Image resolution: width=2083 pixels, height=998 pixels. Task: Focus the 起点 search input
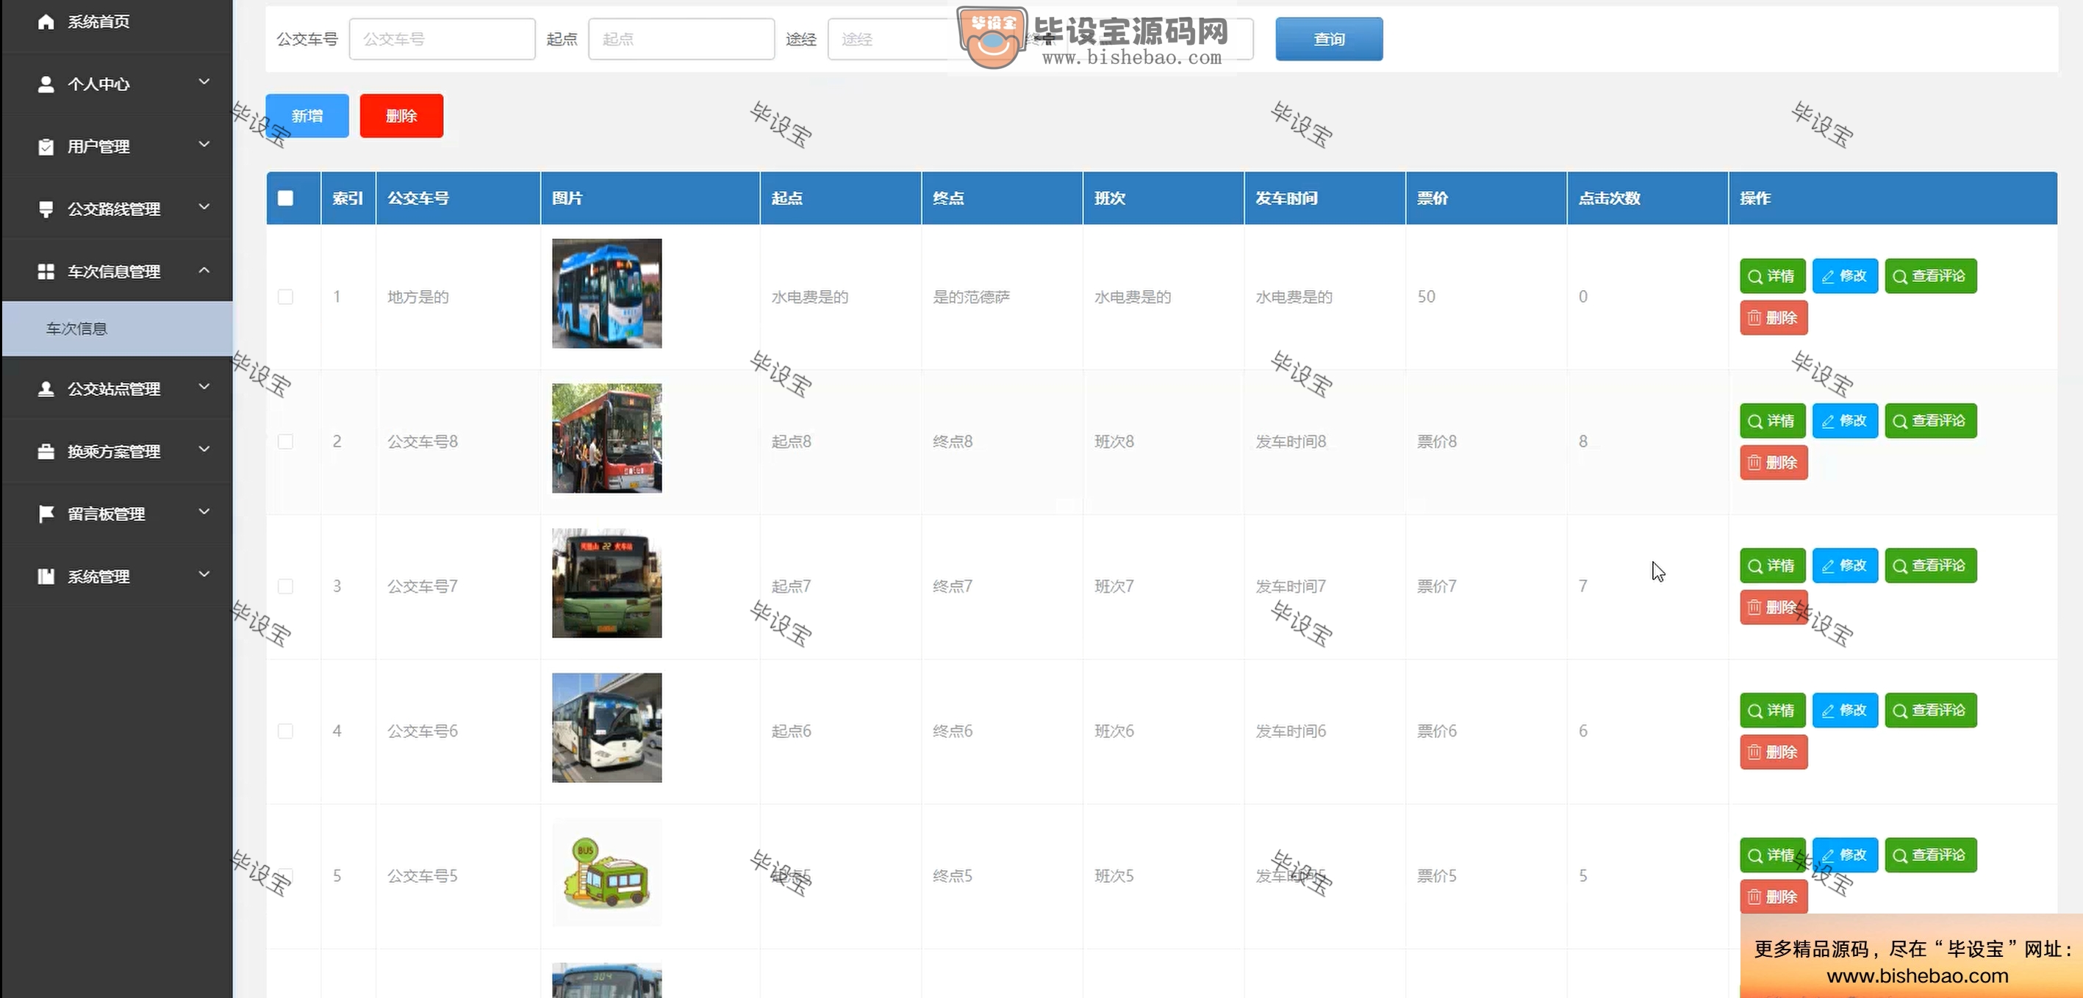point(681,39)
